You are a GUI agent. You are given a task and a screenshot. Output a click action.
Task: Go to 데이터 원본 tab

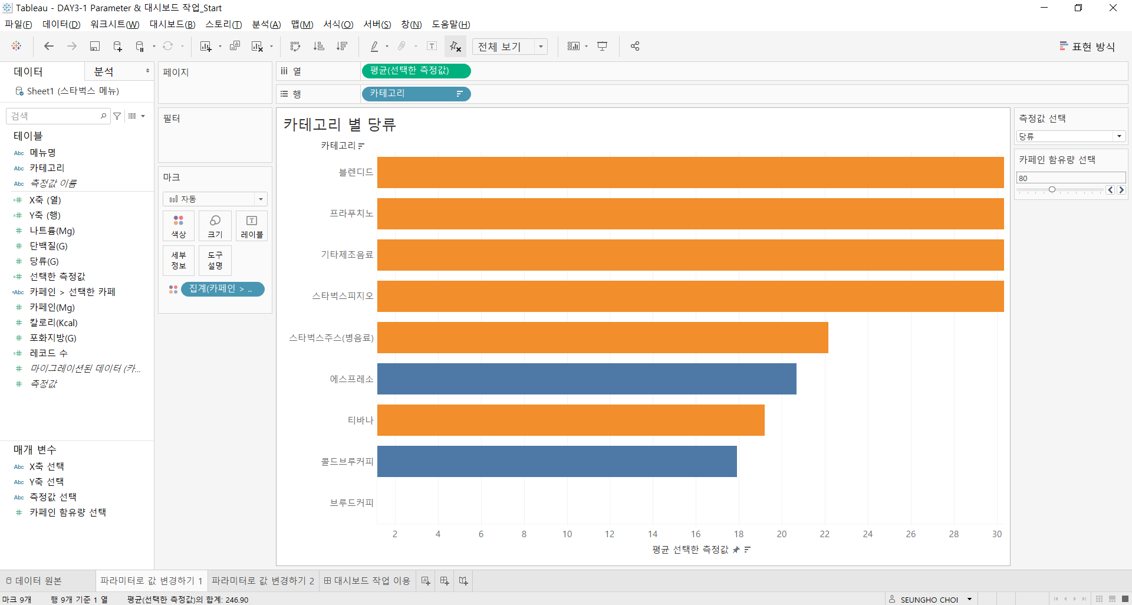34,581
